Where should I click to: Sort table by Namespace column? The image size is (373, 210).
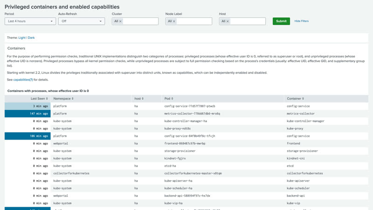click(63, 98)
